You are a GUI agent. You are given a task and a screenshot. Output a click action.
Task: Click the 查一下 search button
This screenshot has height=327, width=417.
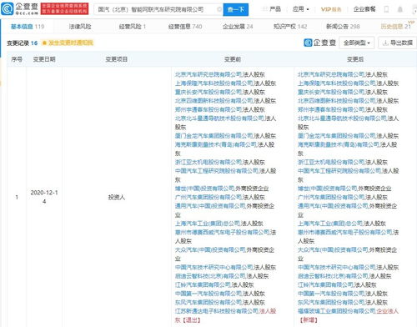pos(236,9)
